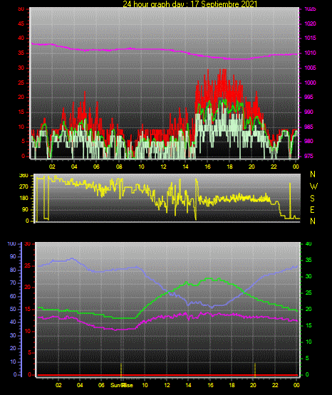Click the 25 red axis value in bottom graph

pos(28,266)
